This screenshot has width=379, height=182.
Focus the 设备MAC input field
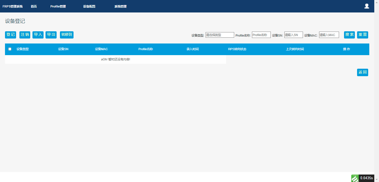329,35
